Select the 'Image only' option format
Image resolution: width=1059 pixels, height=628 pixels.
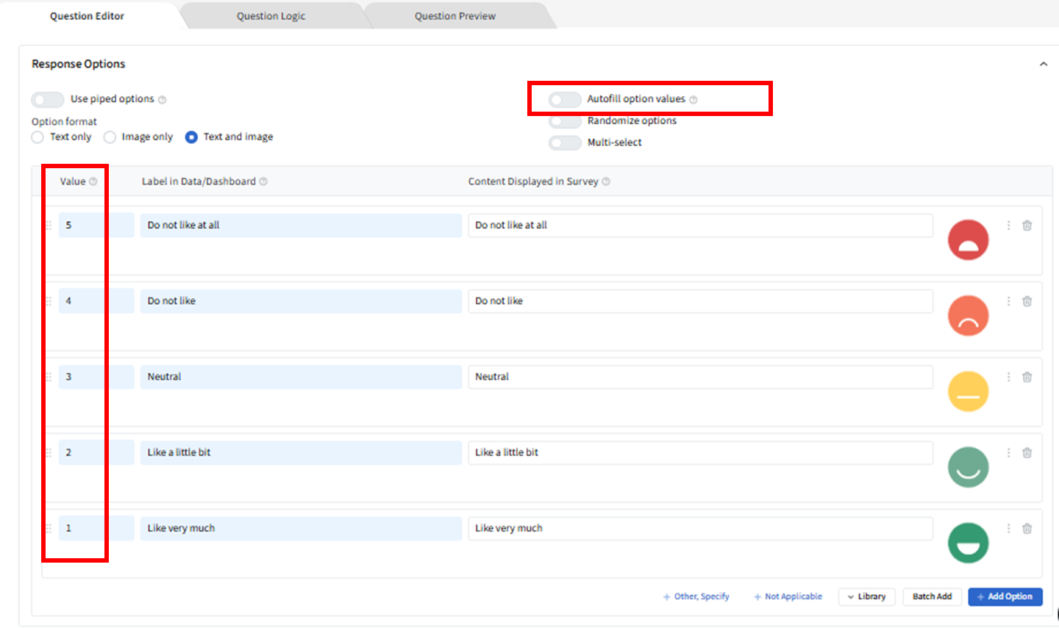tap(110, 137)
